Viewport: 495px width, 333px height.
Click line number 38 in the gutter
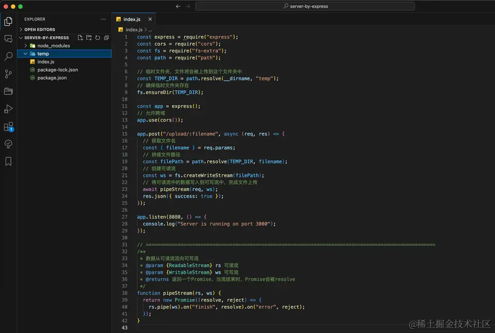125,293
